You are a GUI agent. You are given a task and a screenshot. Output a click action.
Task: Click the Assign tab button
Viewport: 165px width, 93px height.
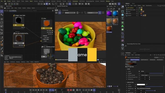[x=134, y=62]
